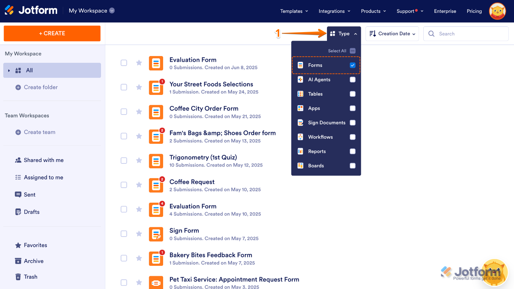Open the Integrations menu
The height and width of the screenshot is (289, 514).
pyautogui.click(x=334, y=11)
